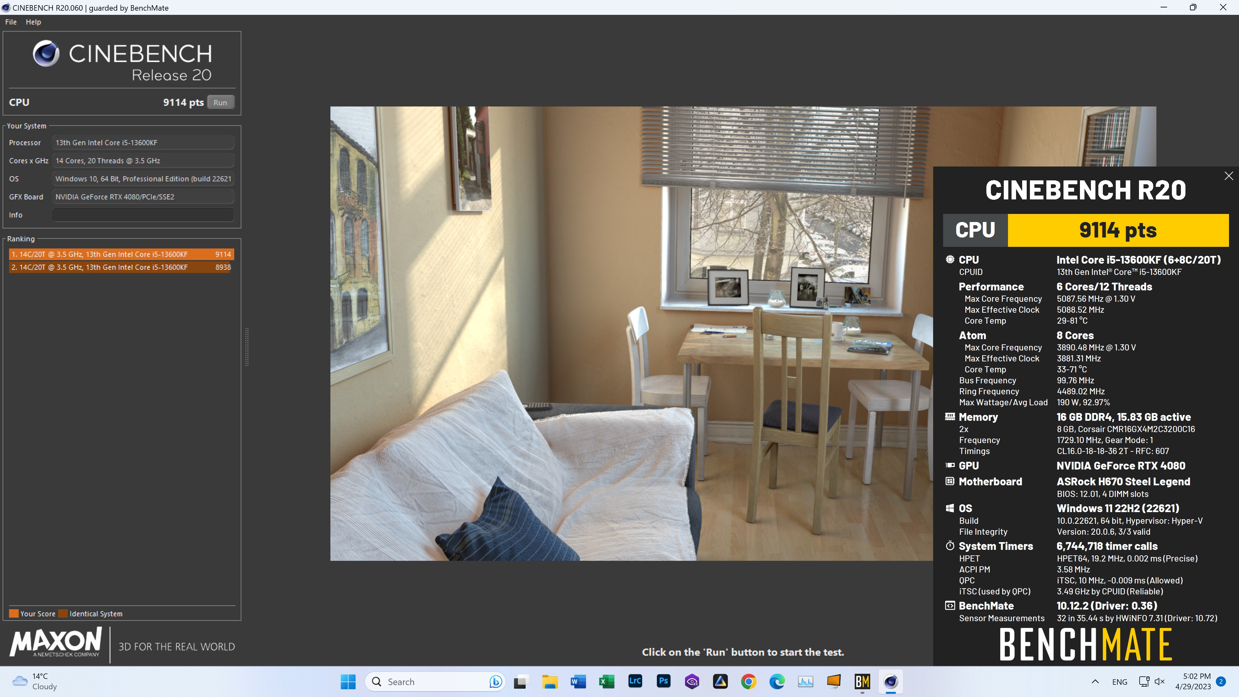Click the Run button next to CPU score
This screenshot has width=1239, height=697.
pyautogui.click(x=220, y=102)
